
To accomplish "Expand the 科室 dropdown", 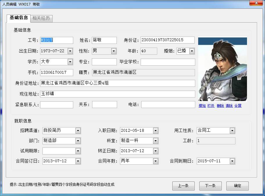I will 155,141.
